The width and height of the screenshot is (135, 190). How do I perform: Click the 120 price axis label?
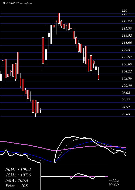(x=125, y=11)
